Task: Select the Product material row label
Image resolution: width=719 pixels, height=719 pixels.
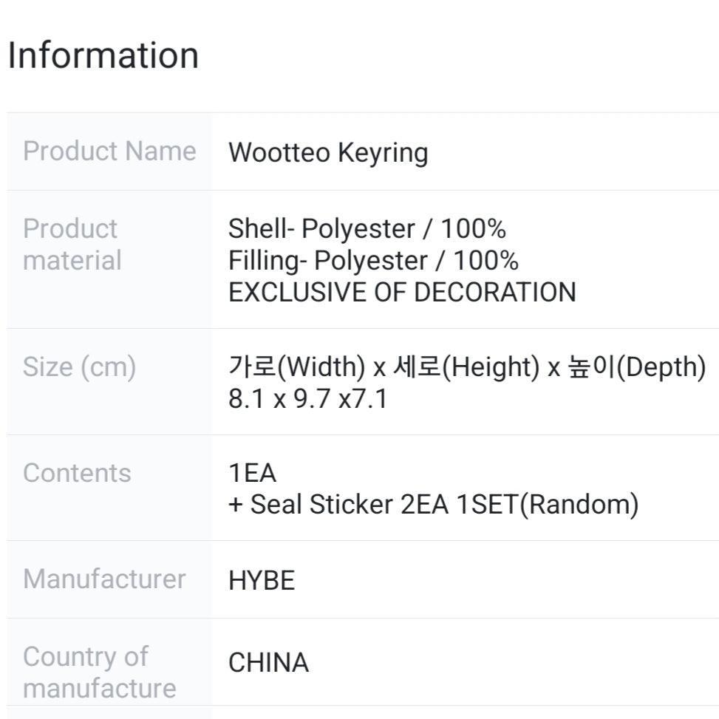Action: point(72,245)
